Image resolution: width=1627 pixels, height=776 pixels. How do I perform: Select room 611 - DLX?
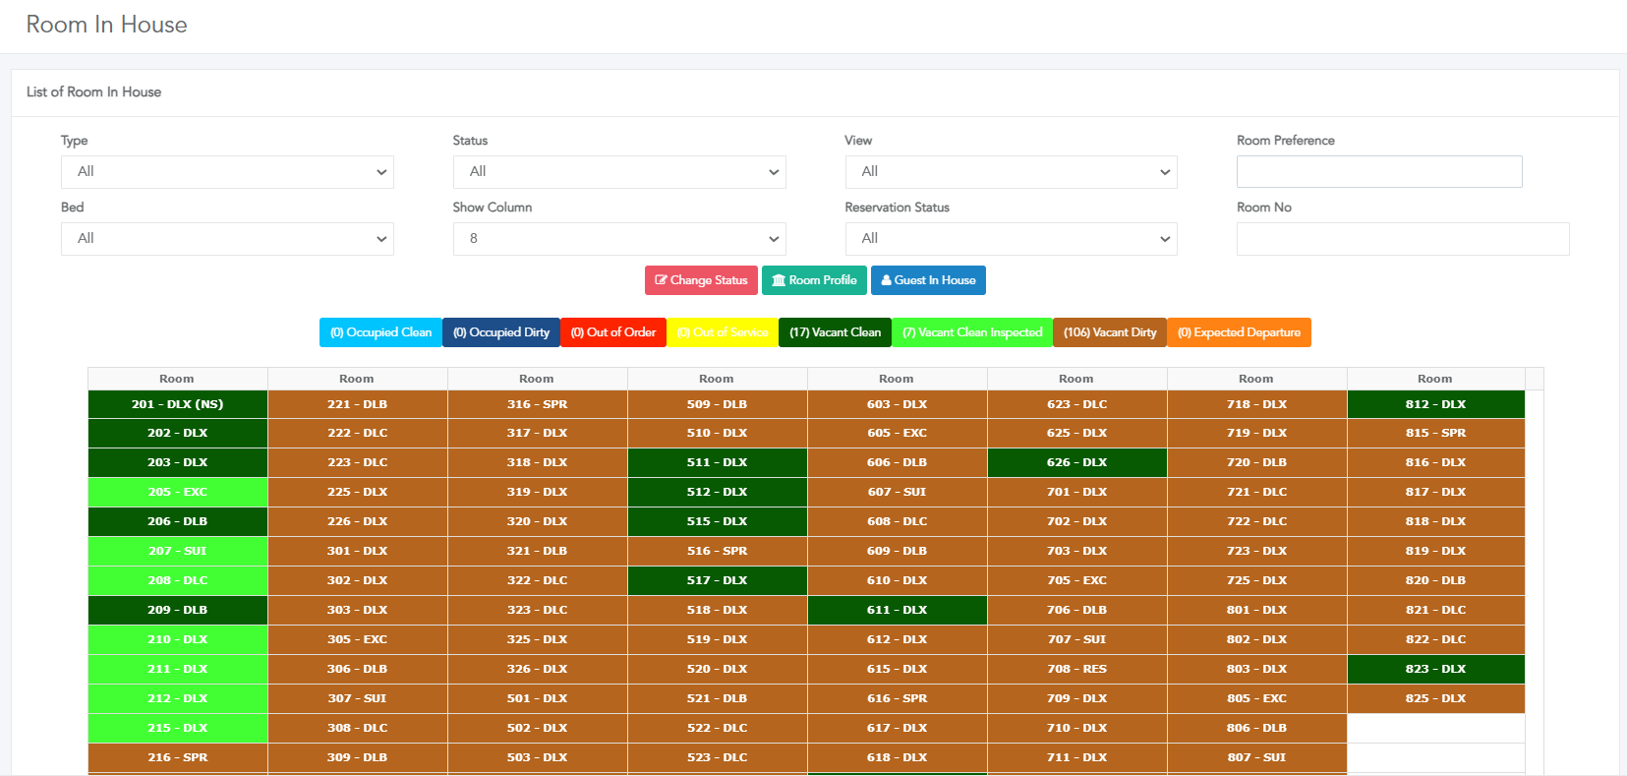898,610
